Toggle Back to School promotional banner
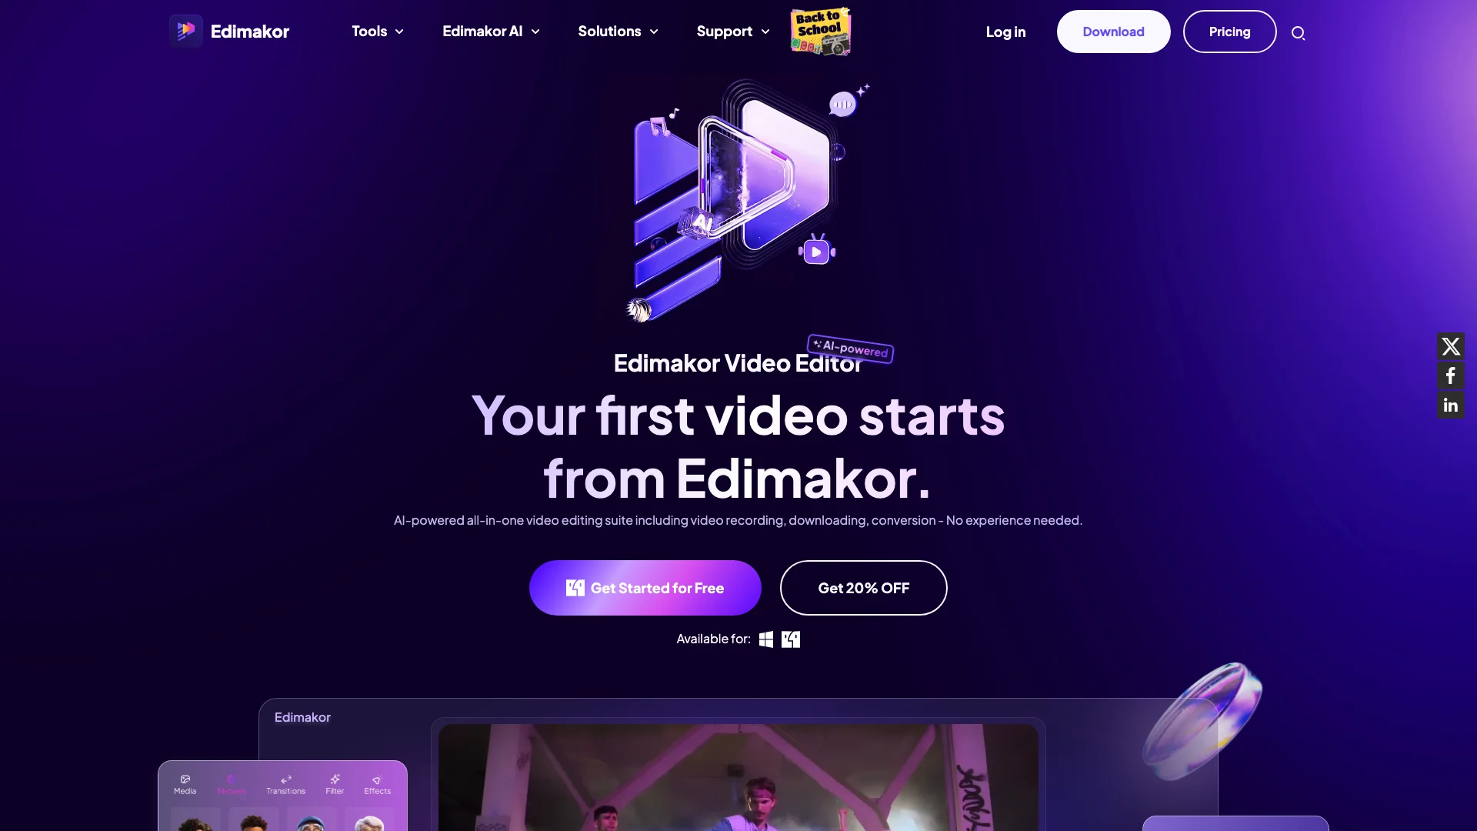This screenshot has width=1477, height=831. click(x=819, y=32)
